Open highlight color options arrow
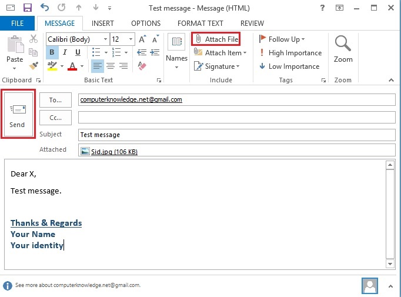 point(62,66)
